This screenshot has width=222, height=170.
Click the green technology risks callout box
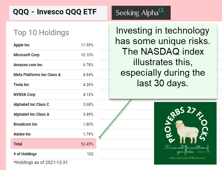pyautogui.click(x=162, y=61)
